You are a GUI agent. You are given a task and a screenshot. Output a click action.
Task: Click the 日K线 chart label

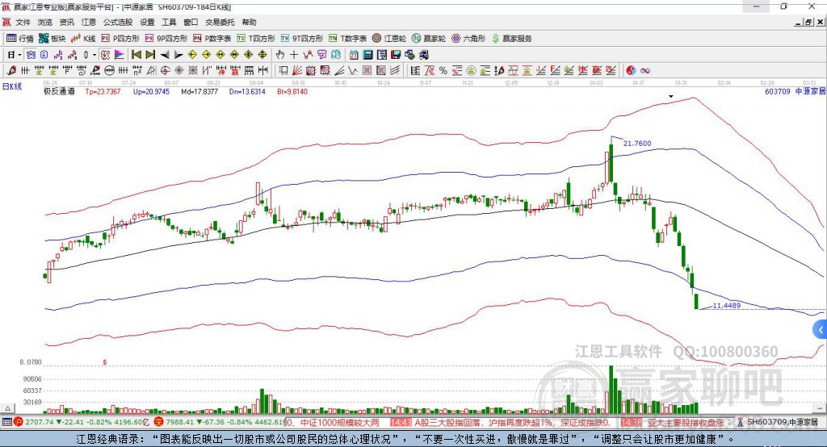coord(11,86)
